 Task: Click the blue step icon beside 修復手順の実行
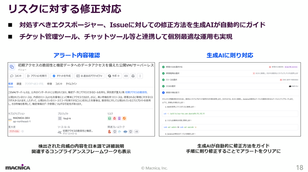(163, 92)
